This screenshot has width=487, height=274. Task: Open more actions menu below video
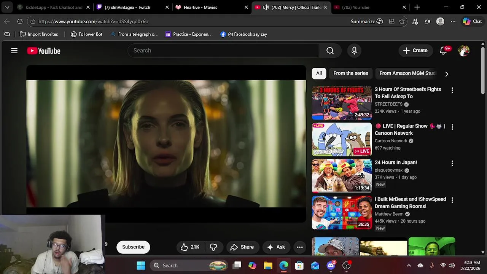(x=300, y=247)
